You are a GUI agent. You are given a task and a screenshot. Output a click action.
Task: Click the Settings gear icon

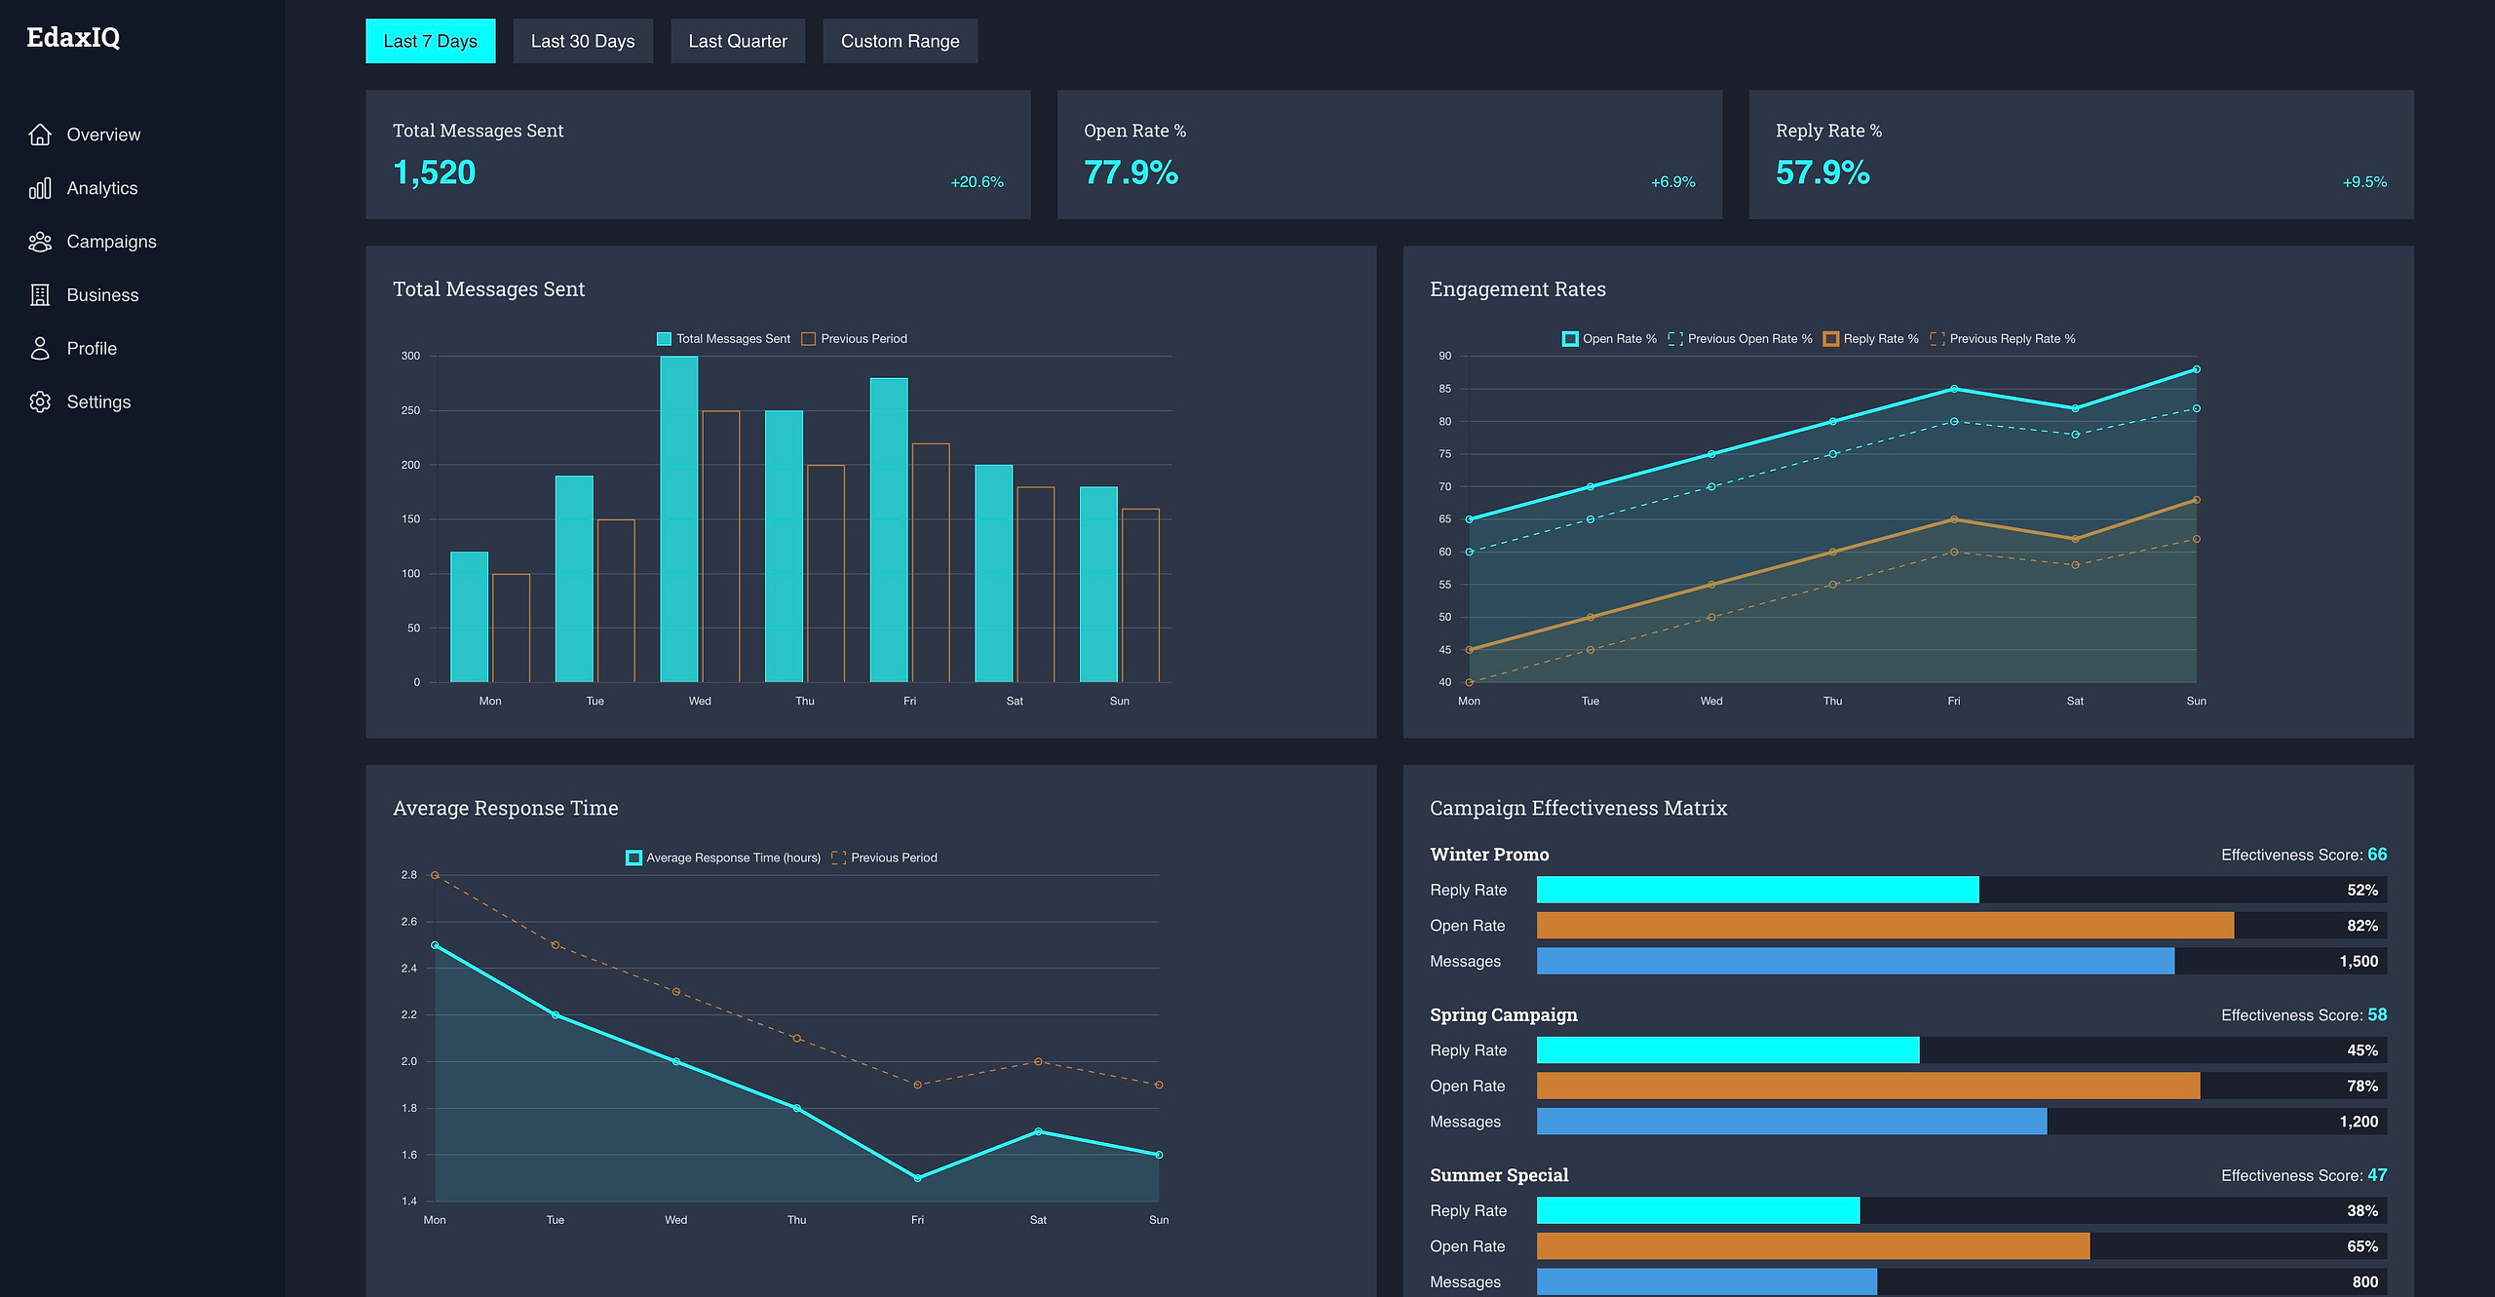coord(40,402)
